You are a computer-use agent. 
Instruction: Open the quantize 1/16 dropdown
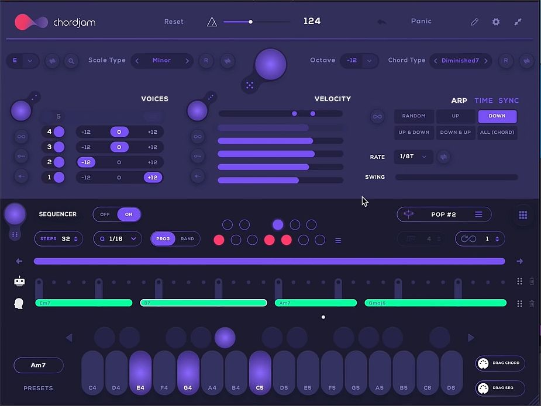pos(118,239)
